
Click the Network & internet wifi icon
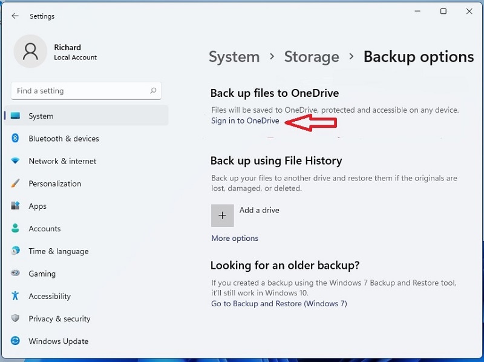point(16,161)
